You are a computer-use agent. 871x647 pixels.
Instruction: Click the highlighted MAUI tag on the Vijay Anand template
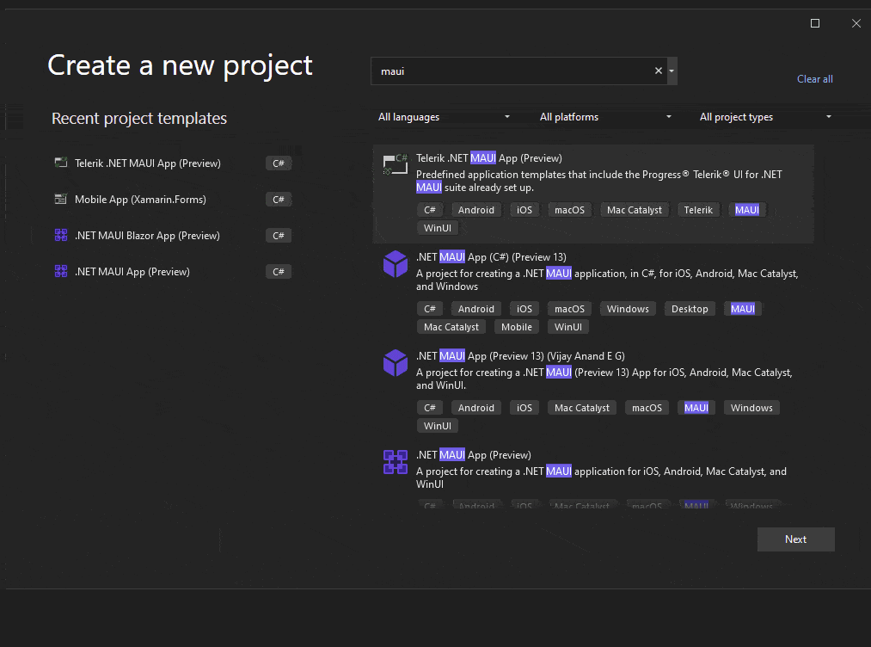(x=696, y=408)
